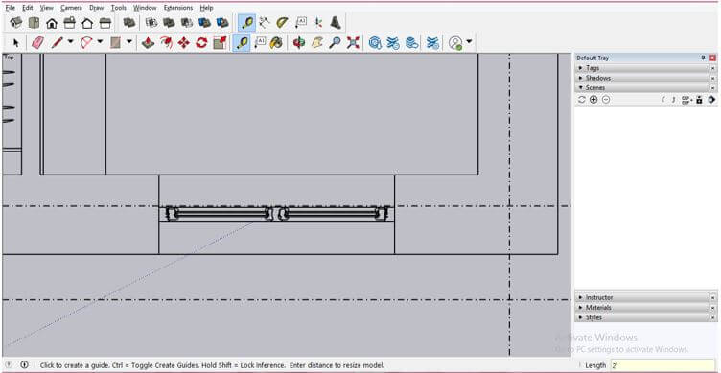The height and width of the screenshot is (373, 721).
Task: Click the Length measurement input field
Action: [663, 365]
